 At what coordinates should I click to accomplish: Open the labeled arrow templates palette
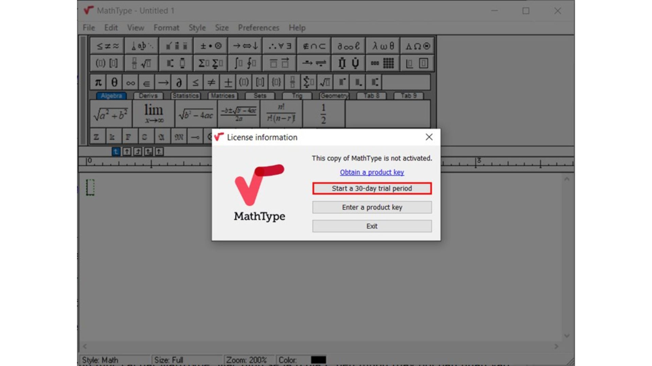coord(314,63)
